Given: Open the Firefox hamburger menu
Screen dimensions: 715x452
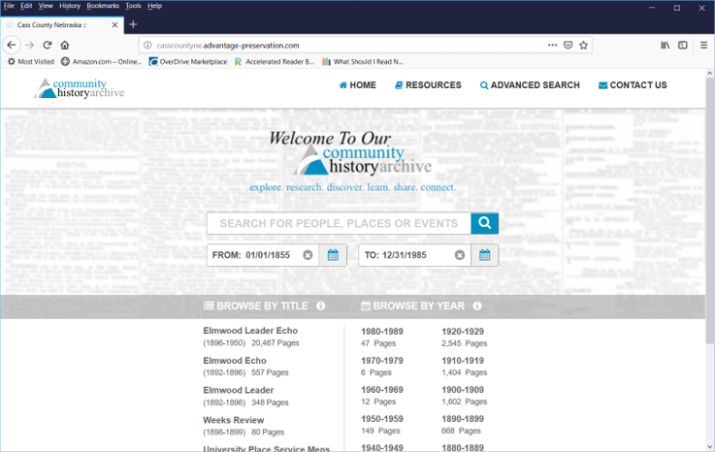Looking at the screenshot, I should coord(703,46).
